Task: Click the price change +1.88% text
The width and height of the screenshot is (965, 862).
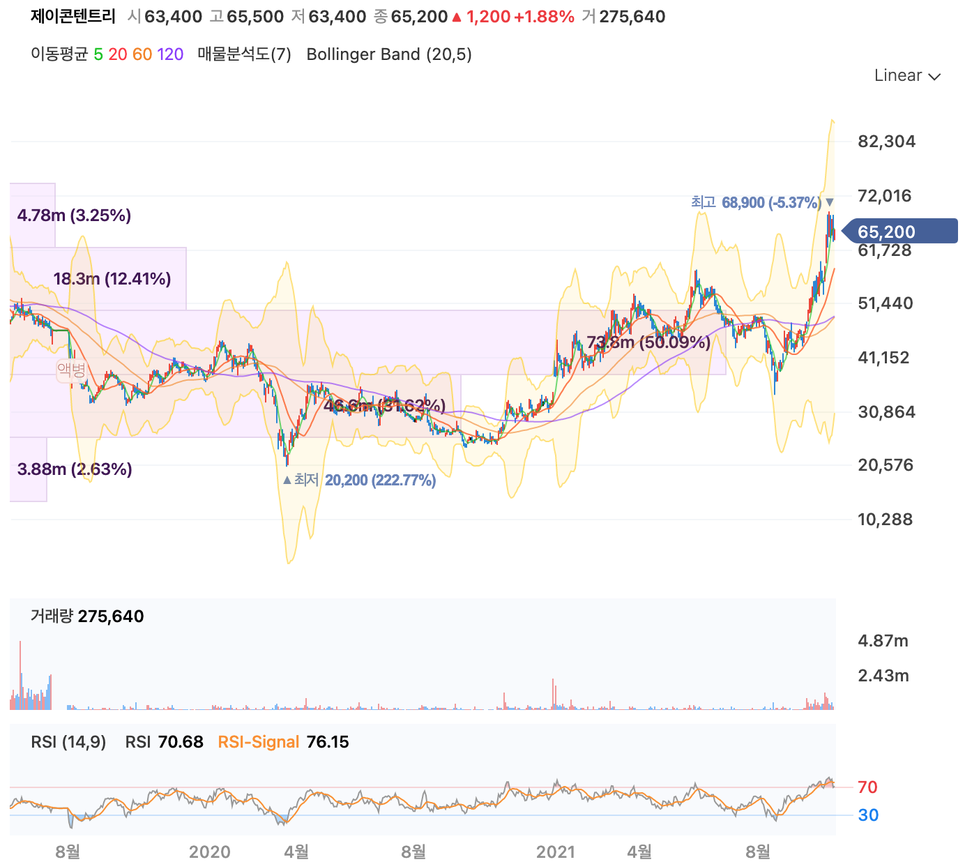Action: pos(544,17)
